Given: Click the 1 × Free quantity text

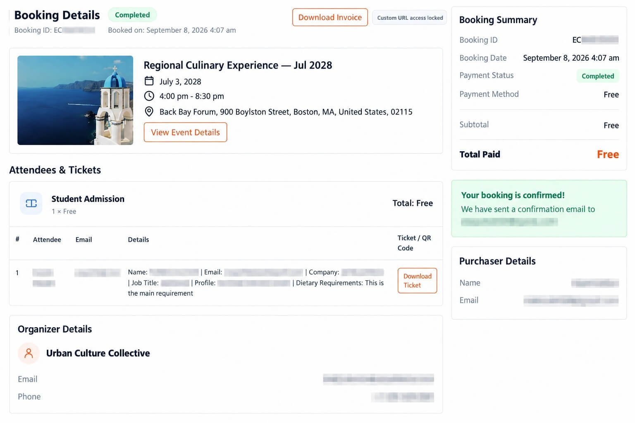Looking at the screenshot, I should 64,211.
